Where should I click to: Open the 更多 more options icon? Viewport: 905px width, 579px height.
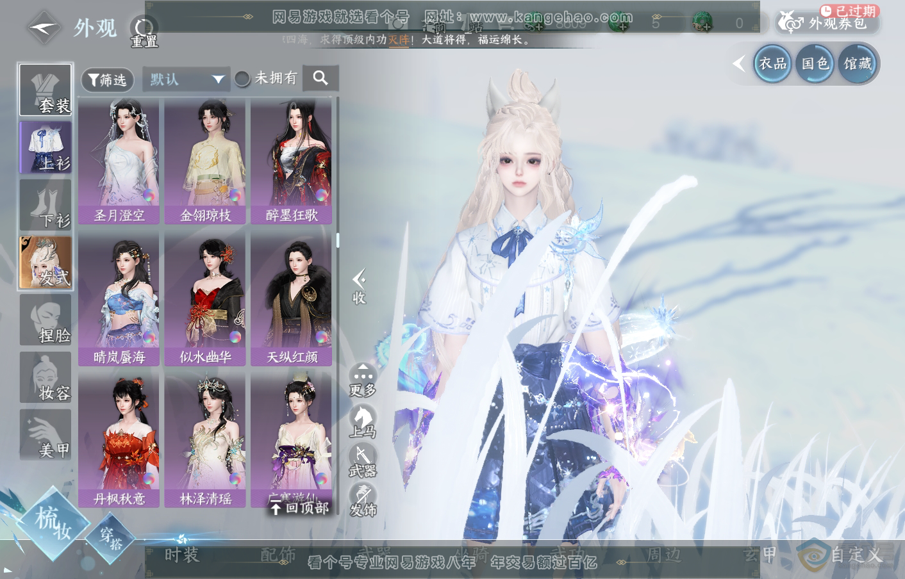(363, 380)
